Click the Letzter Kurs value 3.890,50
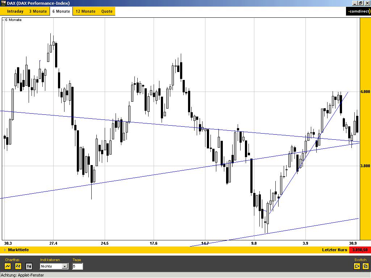 360,250
